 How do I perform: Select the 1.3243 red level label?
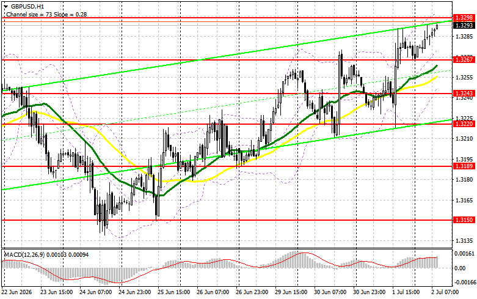click(x=464, y=93)
